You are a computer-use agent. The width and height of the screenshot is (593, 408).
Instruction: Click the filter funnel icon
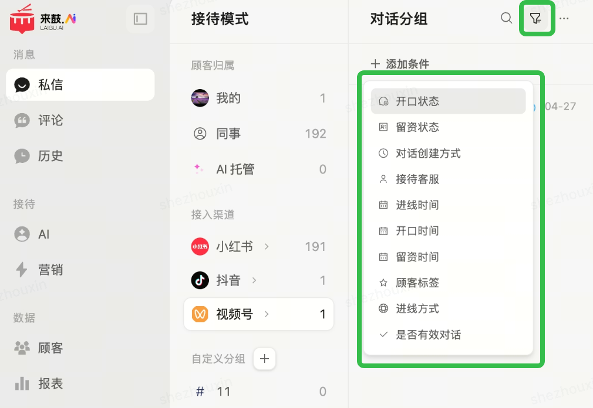click(x=535, y=19)
